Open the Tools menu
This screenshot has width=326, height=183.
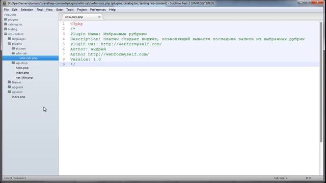point(70,10)
